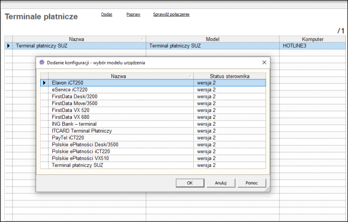Sort dialog list by Nazwa column header
Viewport: 348px width, 222px height.
click(121, 76)
